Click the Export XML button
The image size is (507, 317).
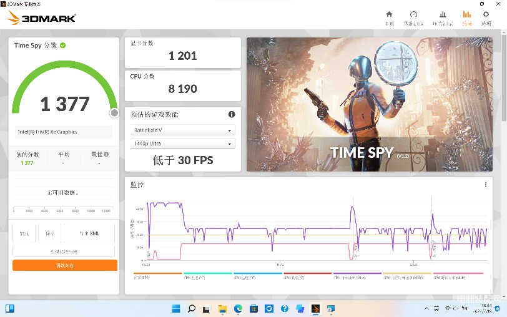tap(89, 233)
